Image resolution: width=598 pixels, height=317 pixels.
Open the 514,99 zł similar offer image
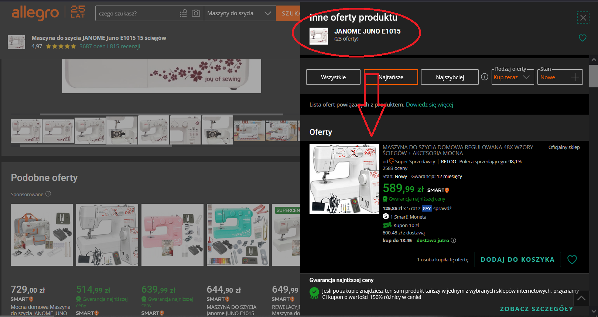click(107, 235)
